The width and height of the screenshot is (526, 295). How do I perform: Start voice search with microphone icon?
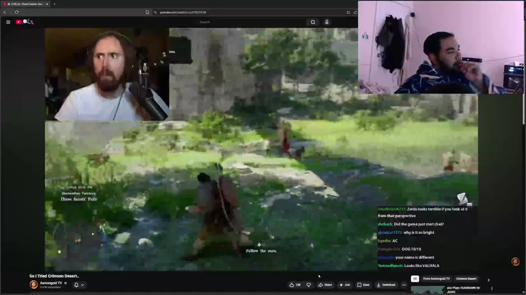point(327,22)
